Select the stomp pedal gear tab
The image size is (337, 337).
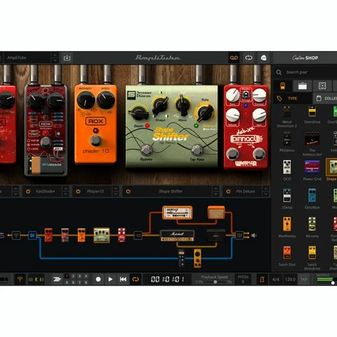(x=283, y=86)
